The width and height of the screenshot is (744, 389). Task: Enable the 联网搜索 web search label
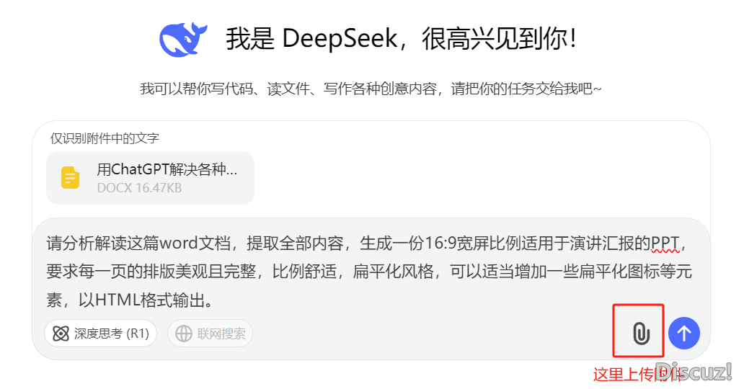[x=221, y=334]
